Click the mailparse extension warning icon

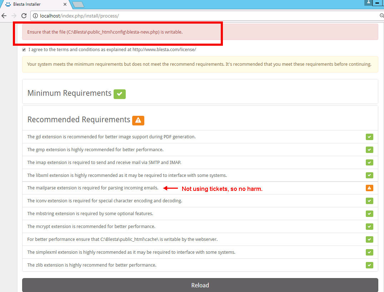(369, 188)
